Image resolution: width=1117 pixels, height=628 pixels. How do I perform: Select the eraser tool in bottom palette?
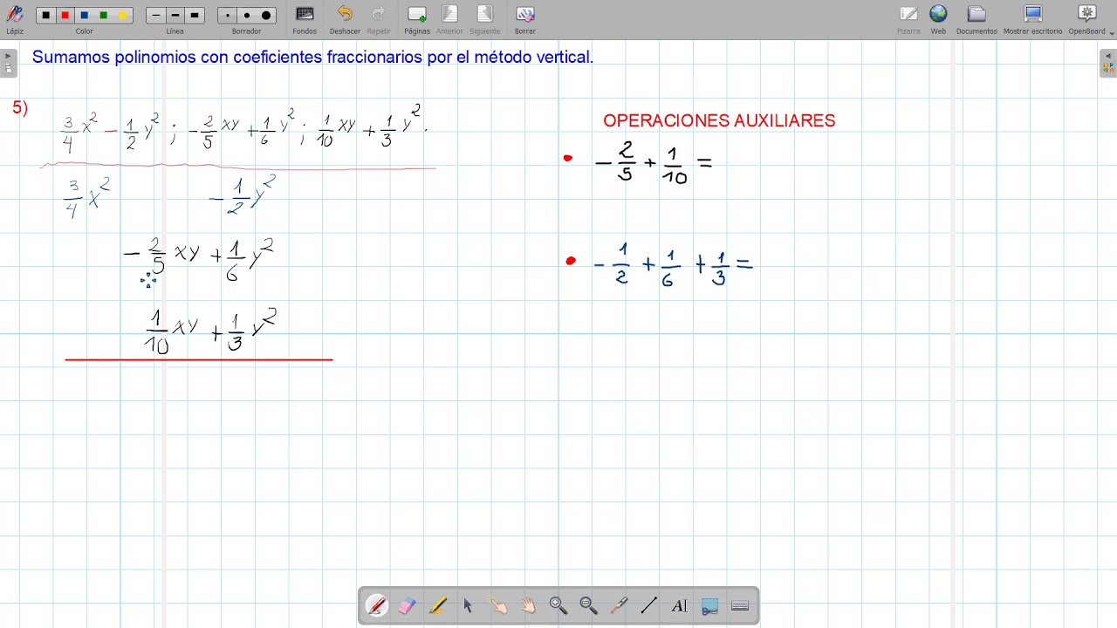(x=407, y=605)
